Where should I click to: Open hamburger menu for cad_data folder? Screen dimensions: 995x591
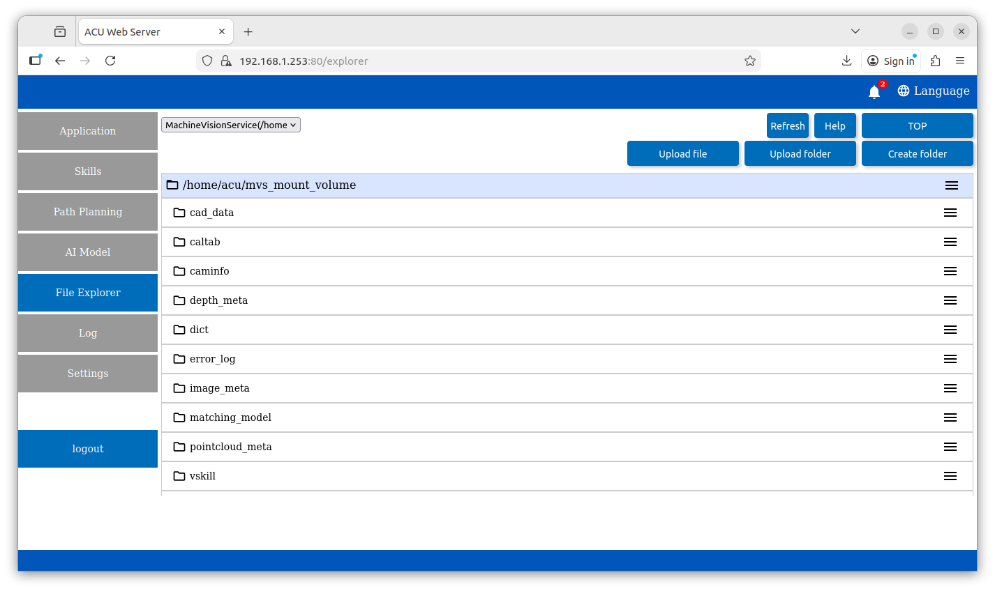tap(950, 213)
